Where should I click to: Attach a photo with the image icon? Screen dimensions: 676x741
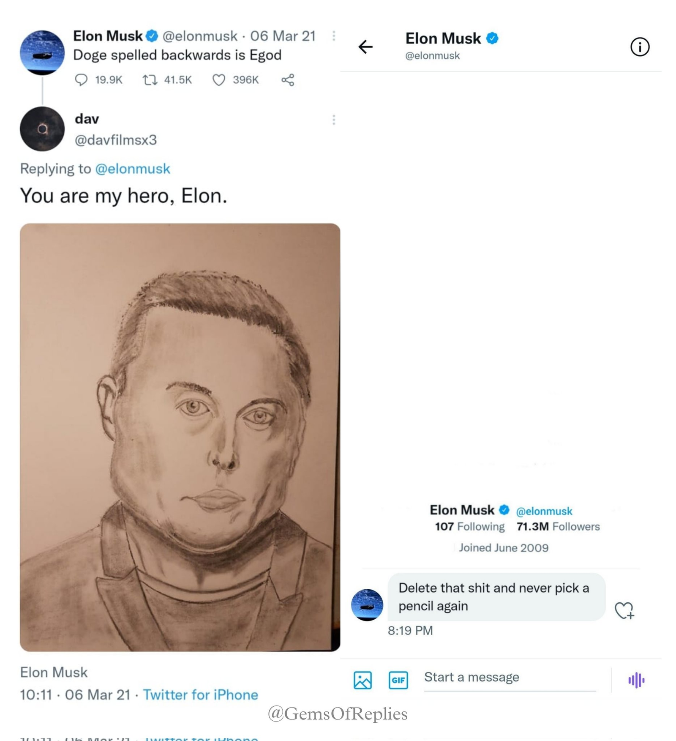[363, 680]
